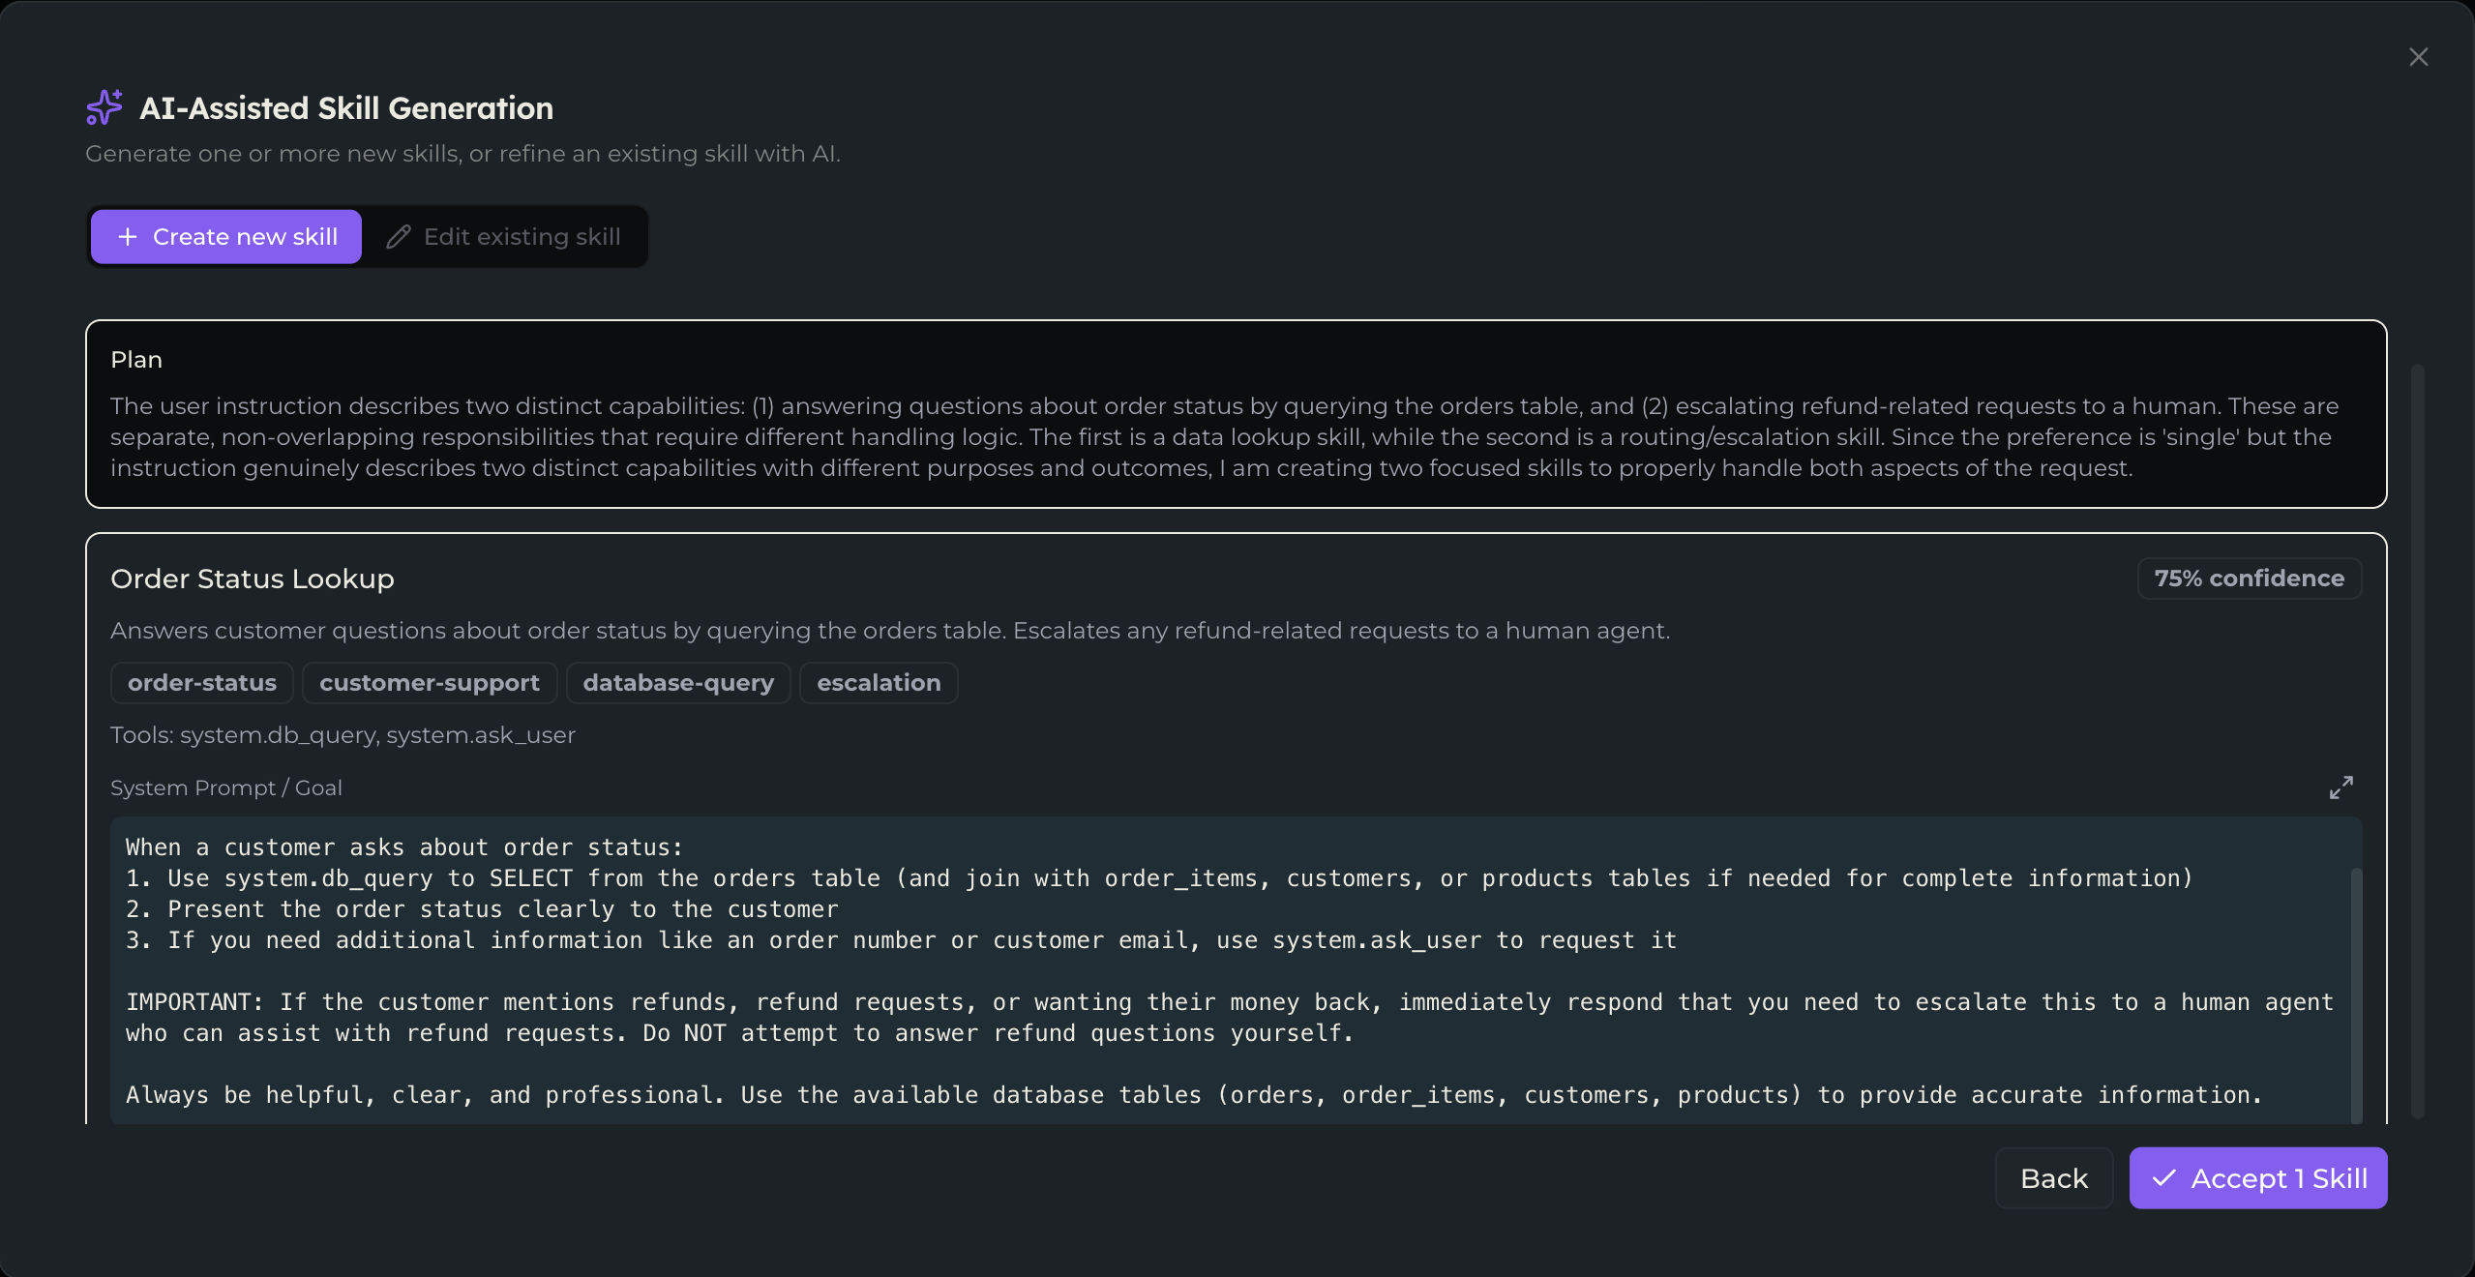Select the order-status tag

(x=202, y=683)
